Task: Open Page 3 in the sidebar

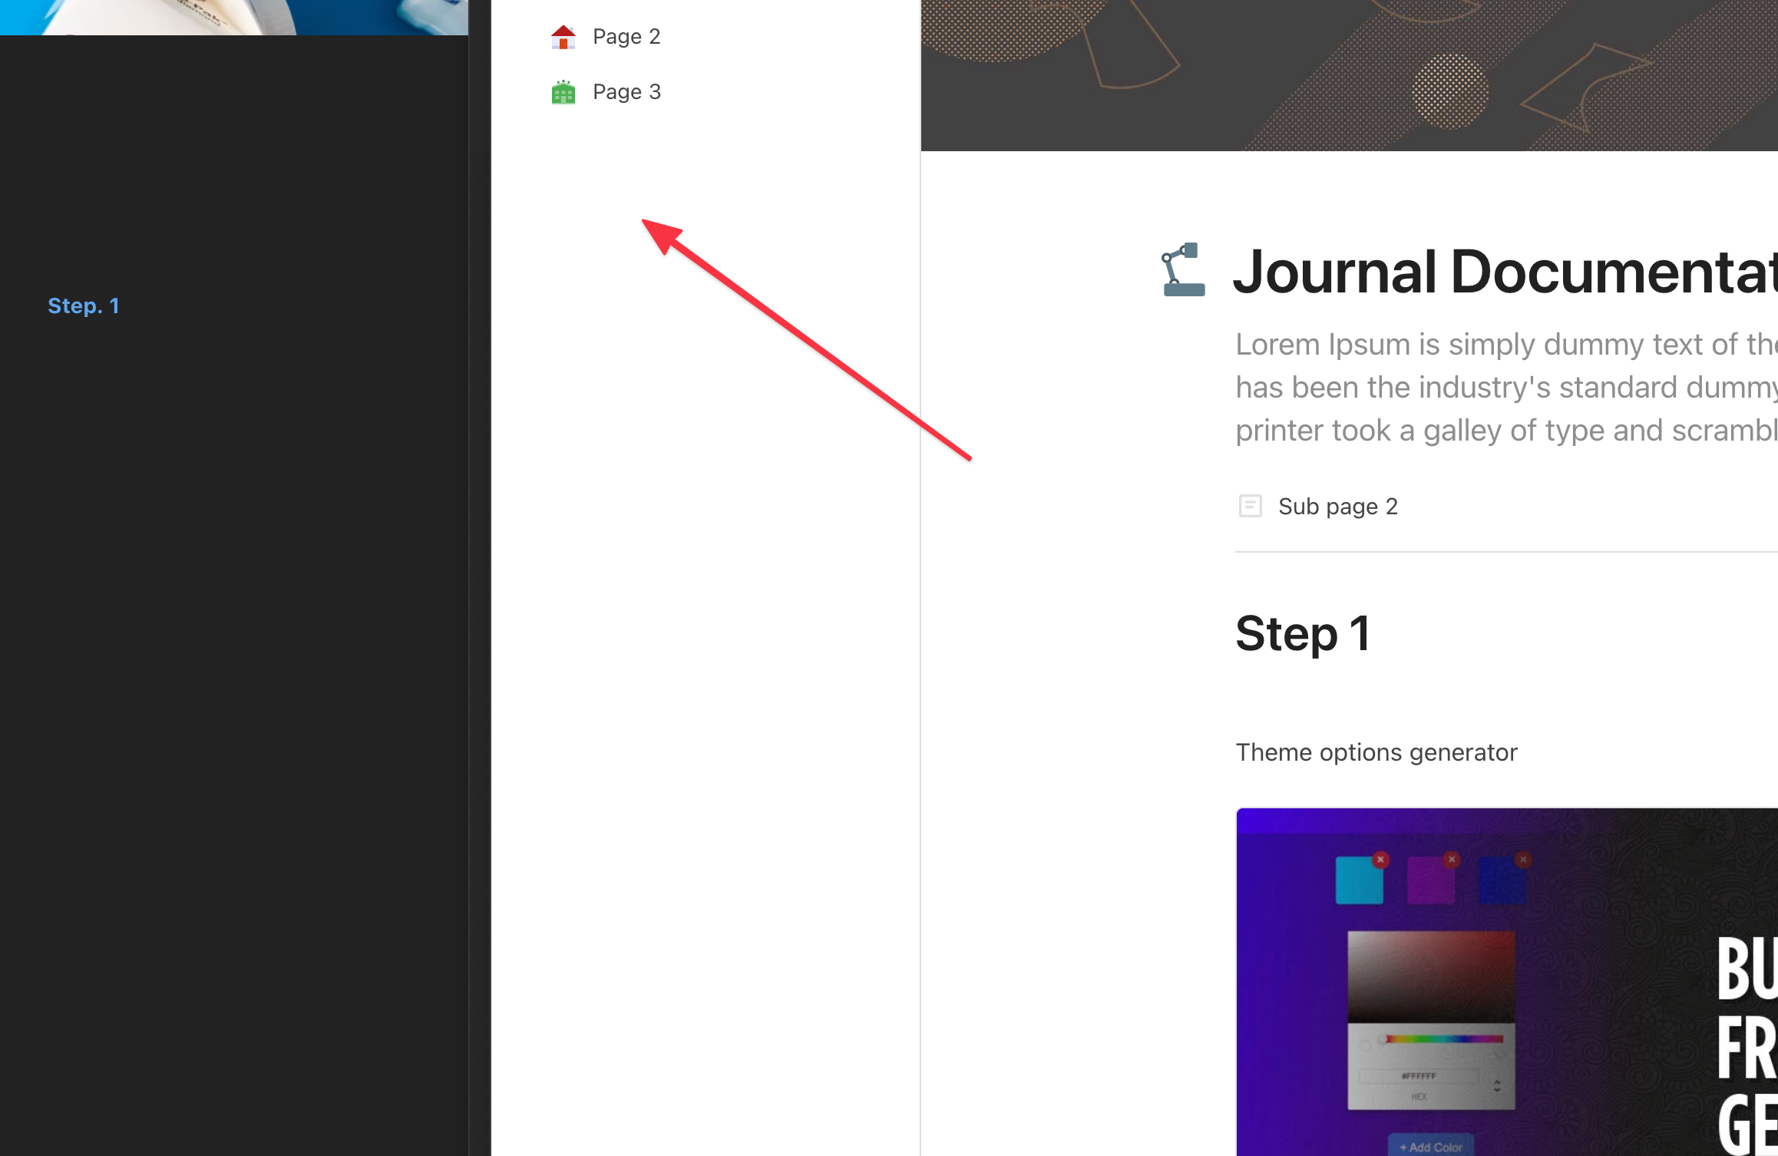Action: click(626, 92)
